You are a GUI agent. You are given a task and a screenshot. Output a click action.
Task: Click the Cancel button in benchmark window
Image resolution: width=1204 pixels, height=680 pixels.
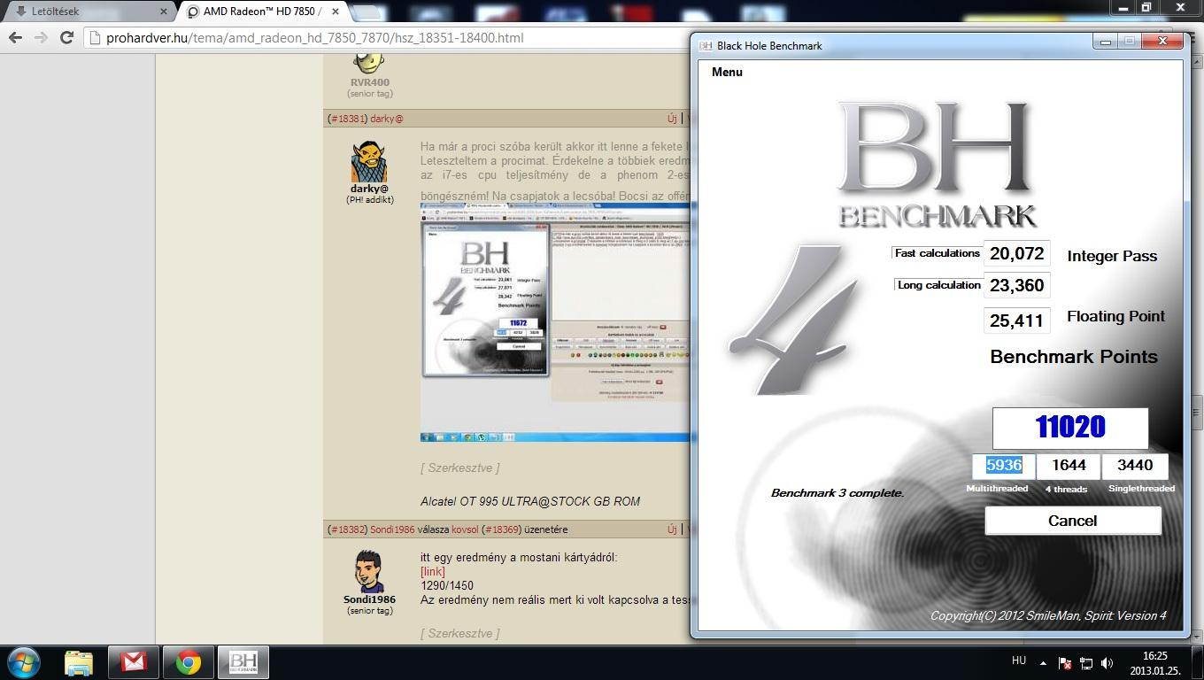tap(1072, 521)
